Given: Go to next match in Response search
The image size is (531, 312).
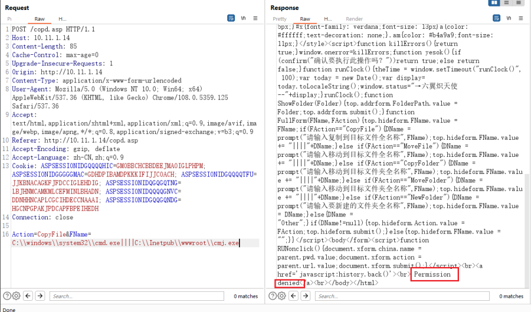Looking at the screenshot, I should [x=306, y=296].
